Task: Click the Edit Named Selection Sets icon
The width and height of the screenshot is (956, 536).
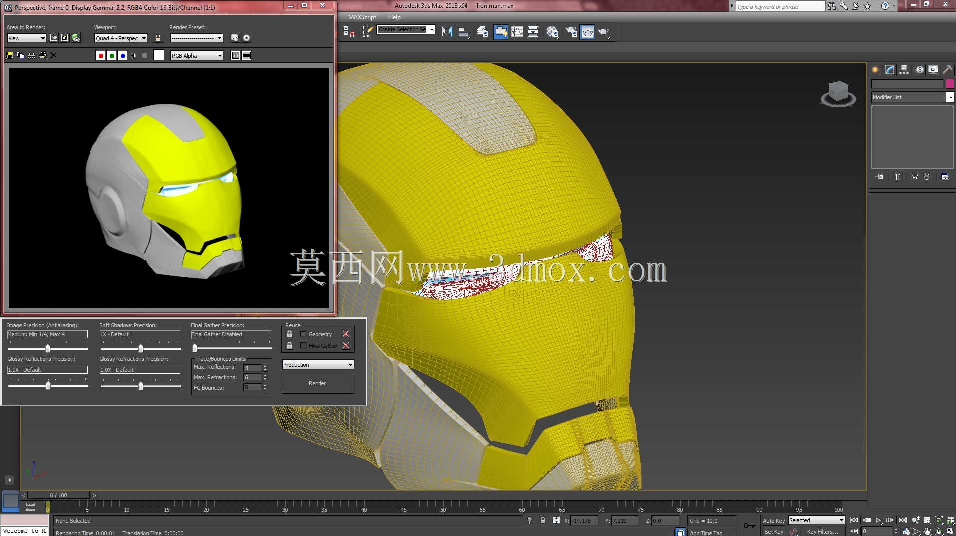Action: (367, 32)
